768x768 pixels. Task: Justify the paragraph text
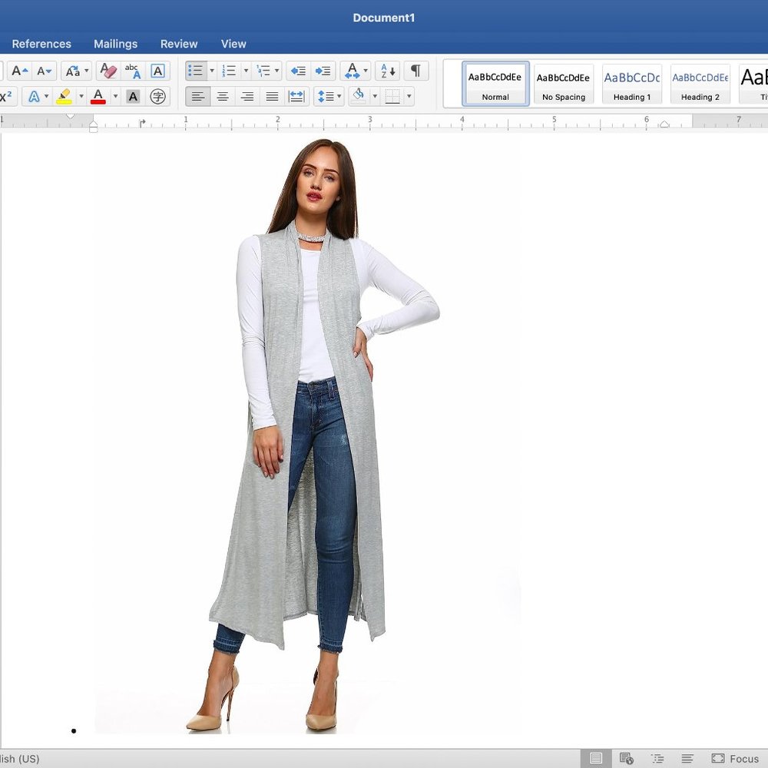coord(272,97)
